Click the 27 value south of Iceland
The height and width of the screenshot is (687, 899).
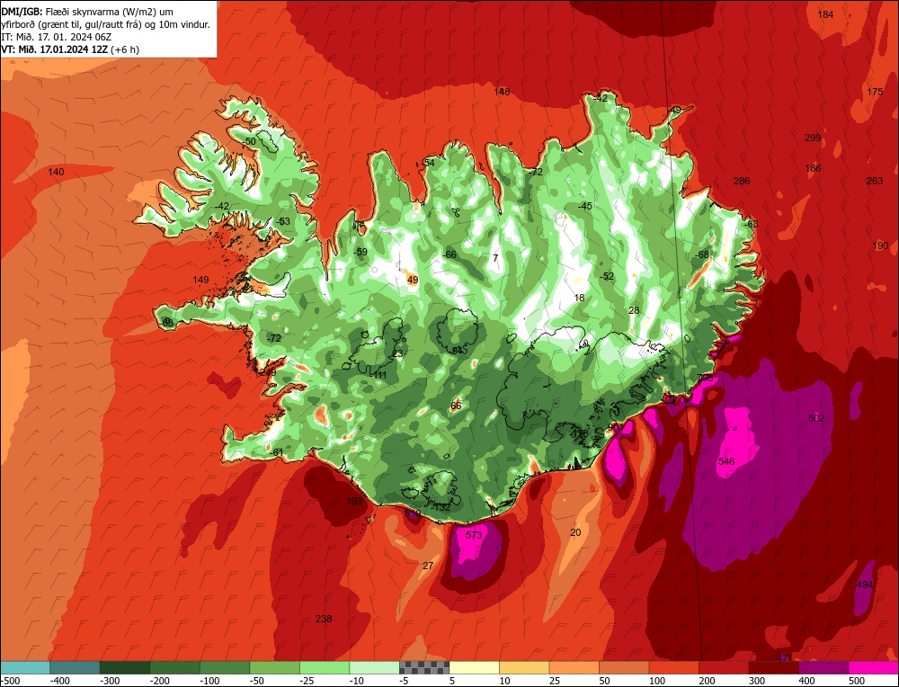pyautogui.click(x=428, y=566)
